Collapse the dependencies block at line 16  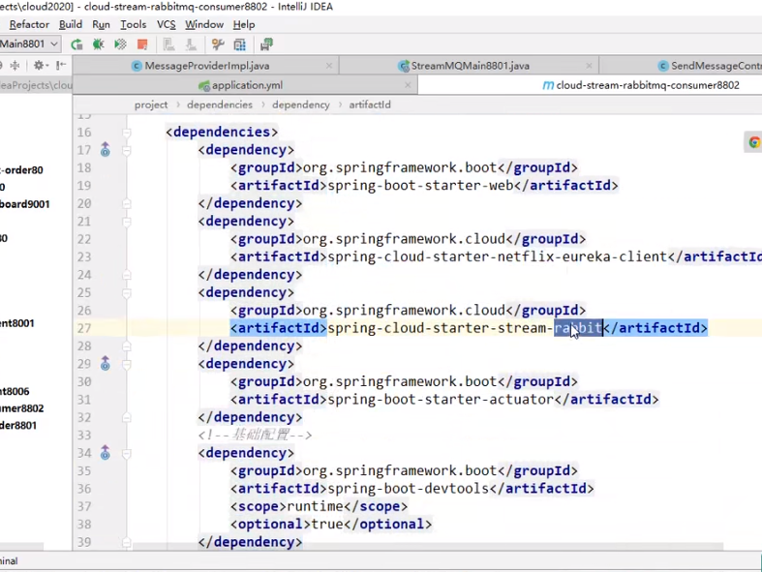click(126, 133)
